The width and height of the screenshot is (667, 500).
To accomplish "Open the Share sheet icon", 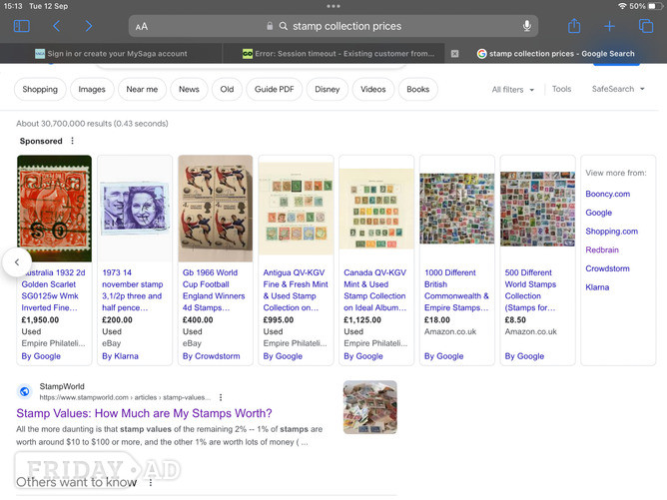I will [574, 26].
